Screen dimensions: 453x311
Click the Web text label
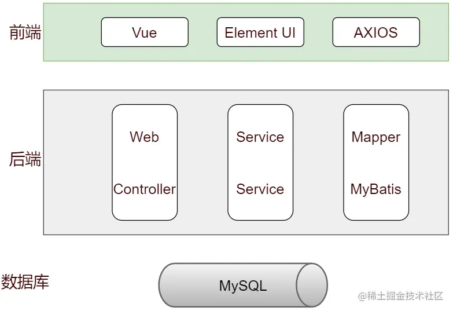144,137
